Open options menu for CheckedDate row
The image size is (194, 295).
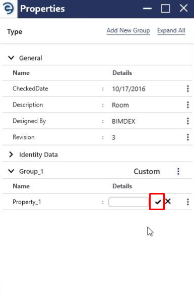pyautogui.click(x=188, y=88)
